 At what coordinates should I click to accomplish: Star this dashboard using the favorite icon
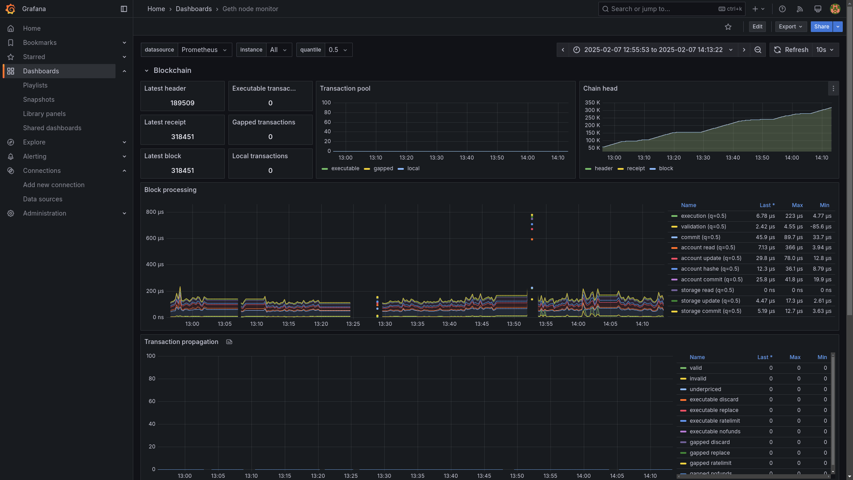pyautogui.click(x=728, y=27)
